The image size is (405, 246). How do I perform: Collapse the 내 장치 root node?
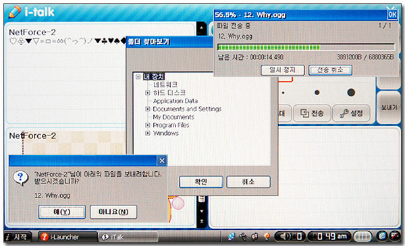coord(138,77)
